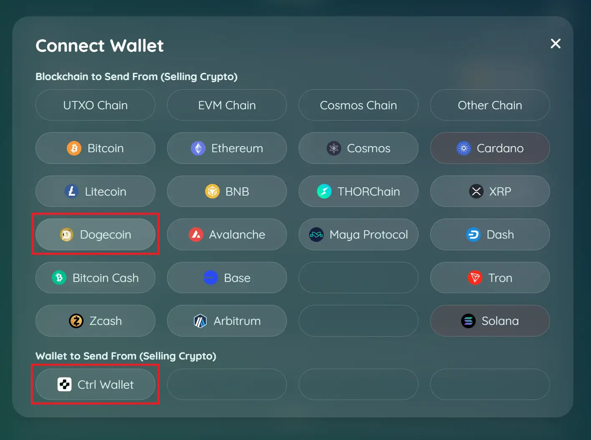
Task: Close the Connect Wallet dialog
Action: [x=555, y=43]
